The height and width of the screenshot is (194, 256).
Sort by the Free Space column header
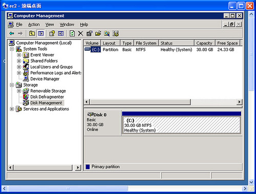click(227, 43)
